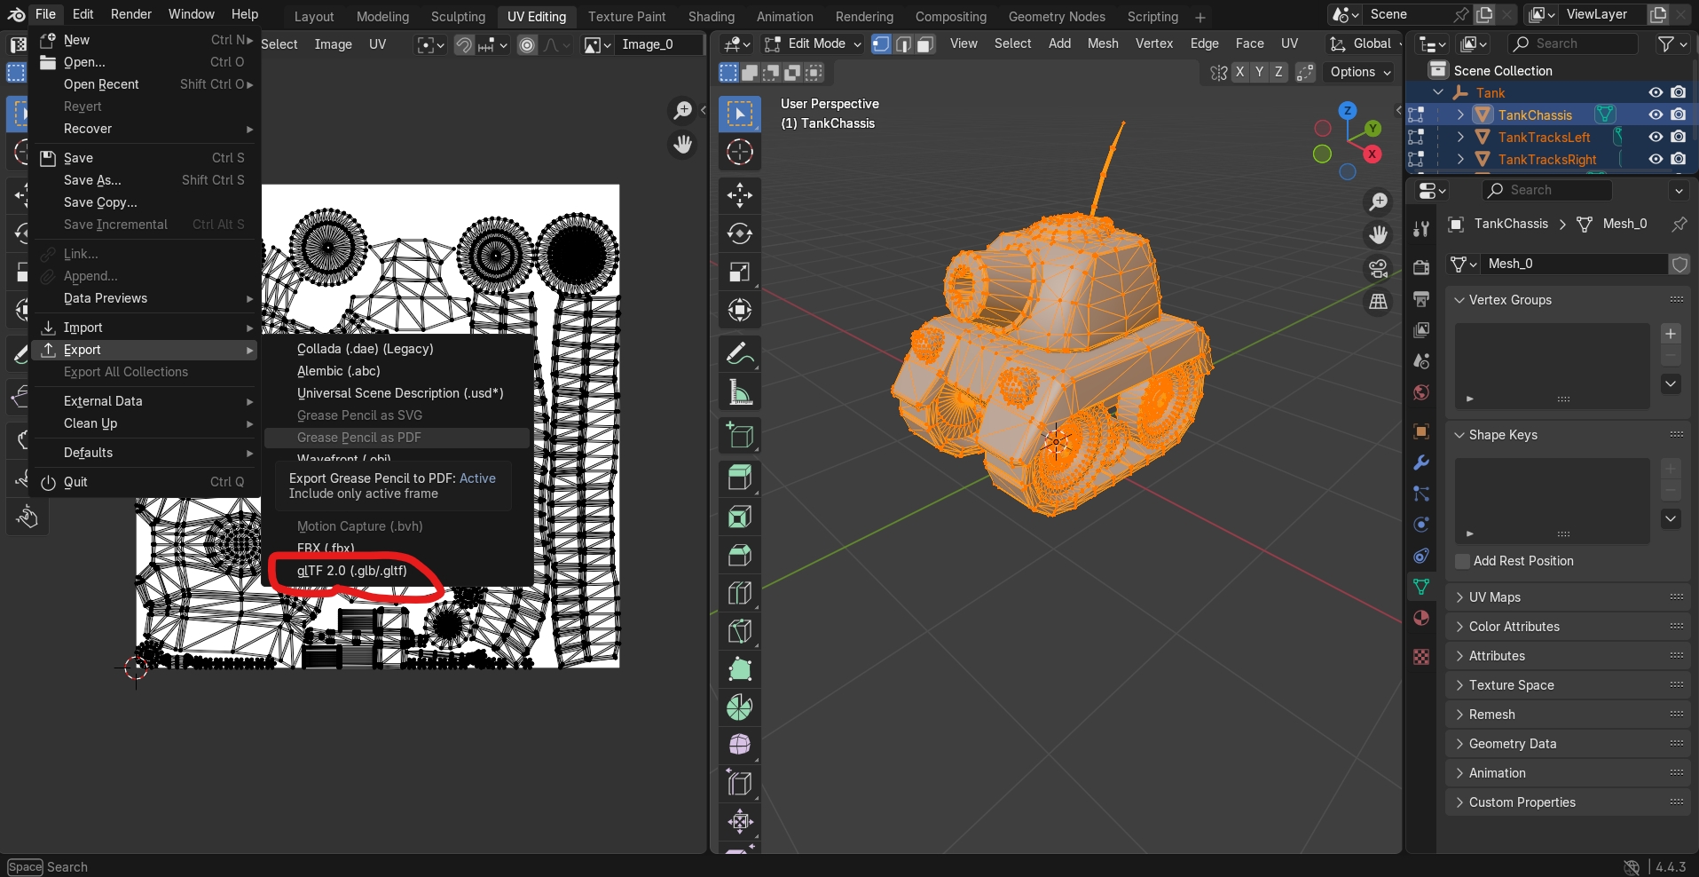The height and width of the screenshot is (877, 1699).
Task: Choose glTF 2.0 (.glb/.gltf) export option
Action: pyautogui.click(x=352, y=571)
